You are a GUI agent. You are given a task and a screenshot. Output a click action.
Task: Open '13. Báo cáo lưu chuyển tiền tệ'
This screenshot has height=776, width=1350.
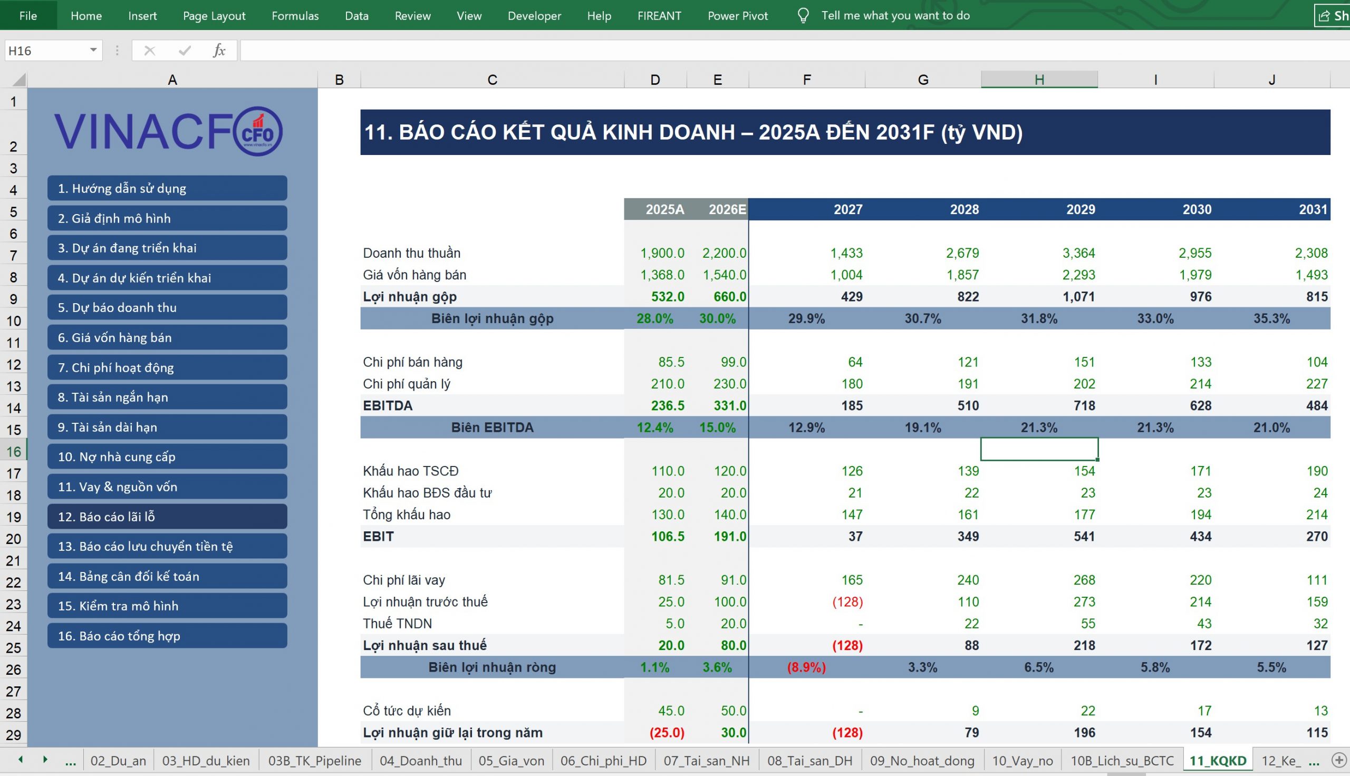pyautogui.click(x=167, y=546)
